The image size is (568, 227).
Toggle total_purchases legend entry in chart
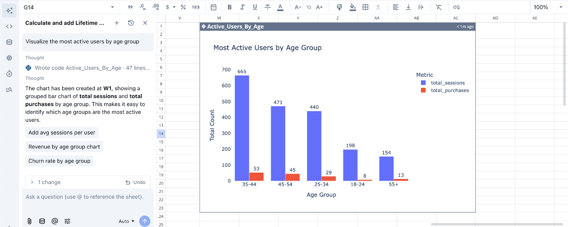(x=445, y=90)
